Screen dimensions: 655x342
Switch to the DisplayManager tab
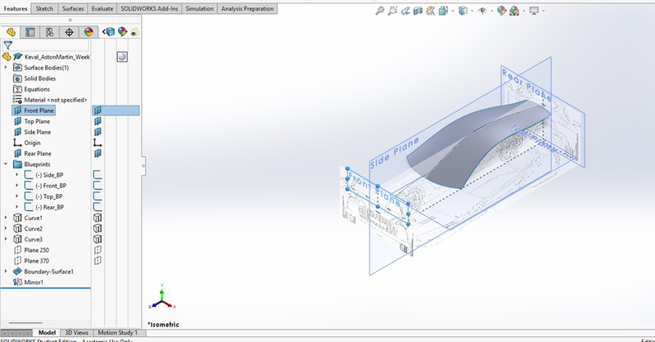tap(88, 32)
